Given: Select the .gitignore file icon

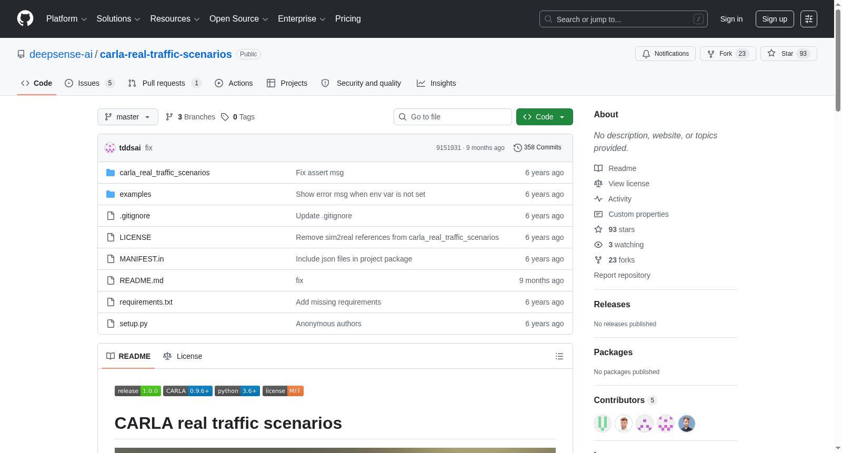Looking at the screenshot, I should (111, 216).
